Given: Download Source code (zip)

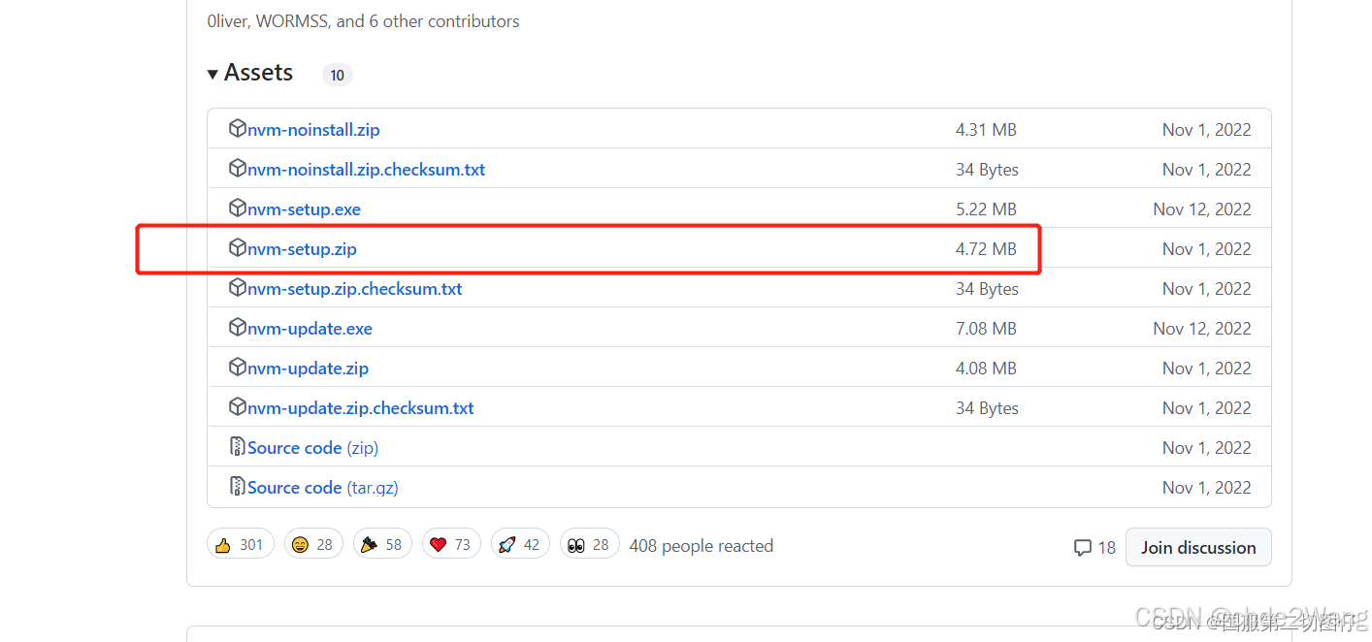Looking at the screenshot, I should pos(312,448).
